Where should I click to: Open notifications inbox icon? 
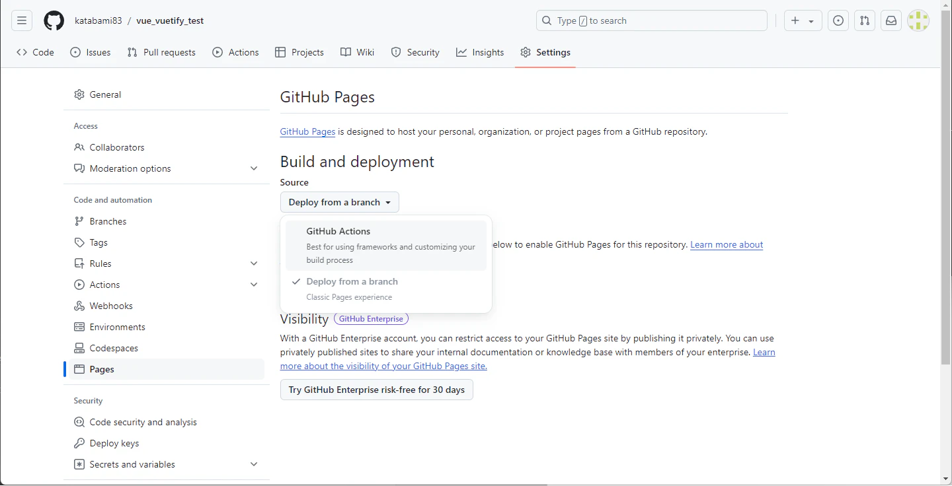click(x=891, y=20)
